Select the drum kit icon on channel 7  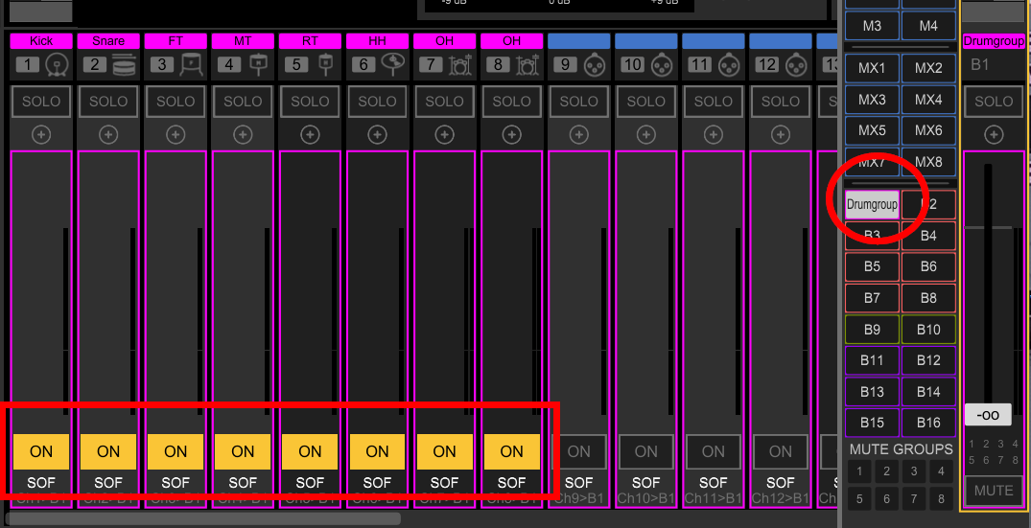460,65
